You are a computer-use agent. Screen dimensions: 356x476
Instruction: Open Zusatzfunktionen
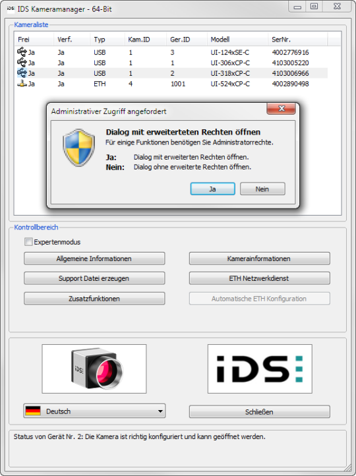tap(94, 299)
